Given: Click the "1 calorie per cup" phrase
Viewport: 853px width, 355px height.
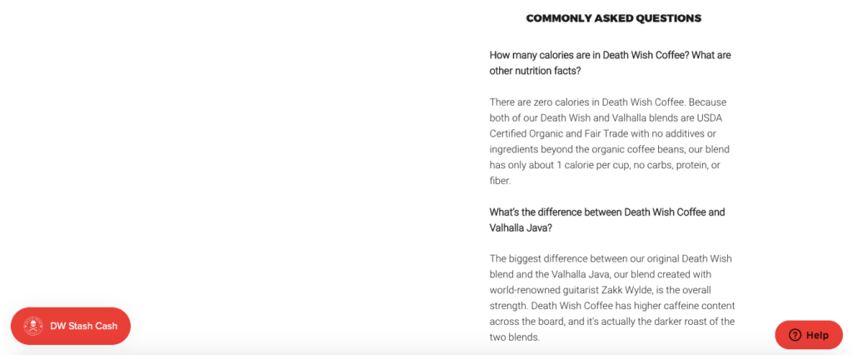Looking at the screenshot, I should (x=592, y=165).
